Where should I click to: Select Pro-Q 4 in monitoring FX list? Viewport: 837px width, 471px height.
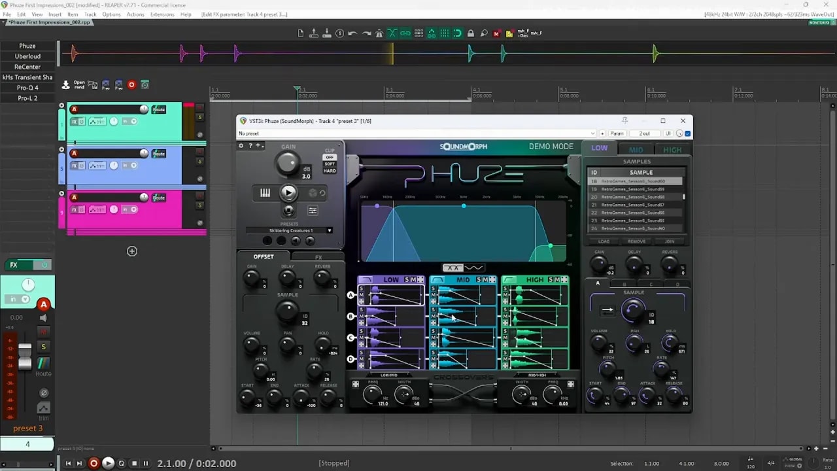(x=27, y=88)
